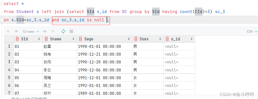Click the SId column table icon
Screen dimensions: 258x99
(x=17, y=39)
